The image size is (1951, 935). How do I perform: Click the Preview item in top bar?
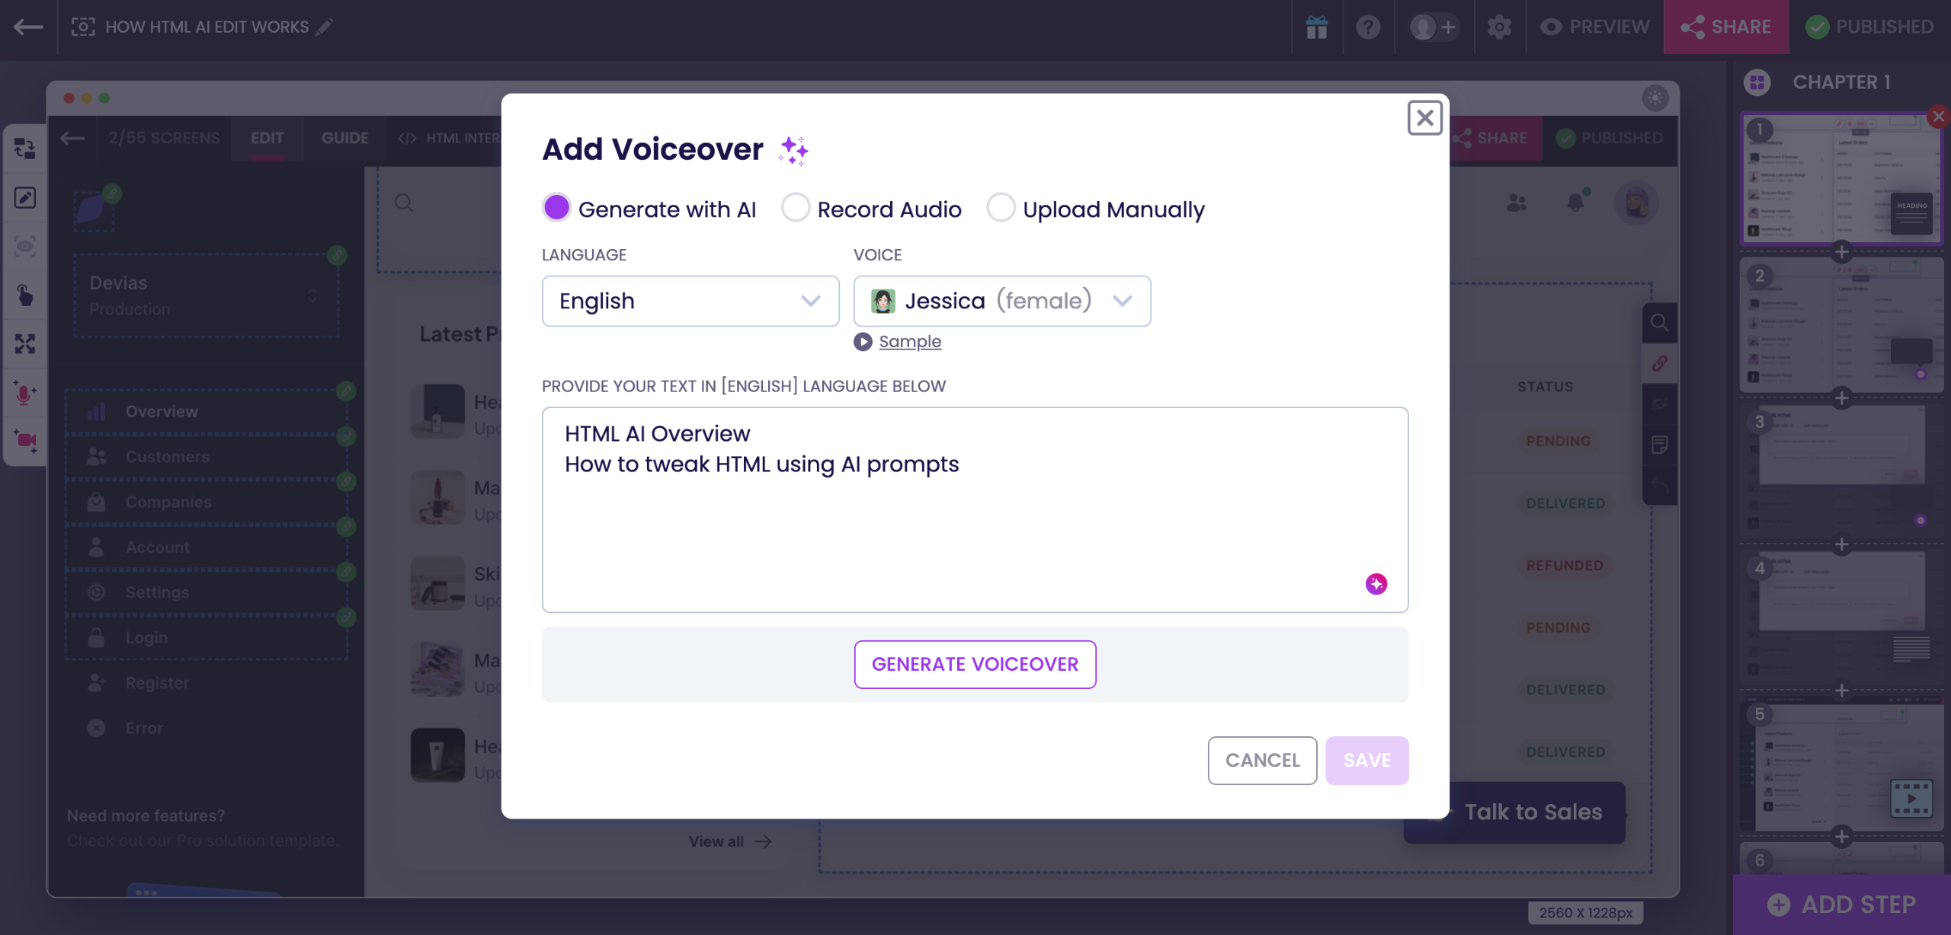[x=1594, y=27]
